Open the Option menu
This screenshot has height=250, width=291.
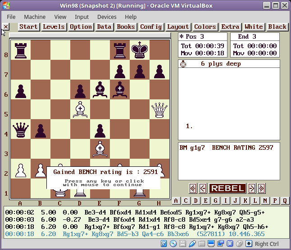[81, 27]
